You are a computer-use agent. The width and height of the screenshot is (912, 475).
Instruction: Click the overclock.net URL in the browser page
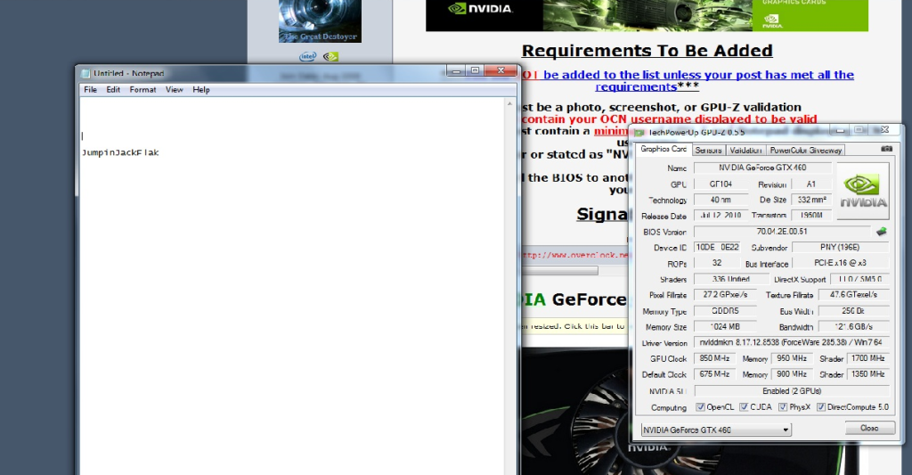pyautogui.click(x=574, y=255)
